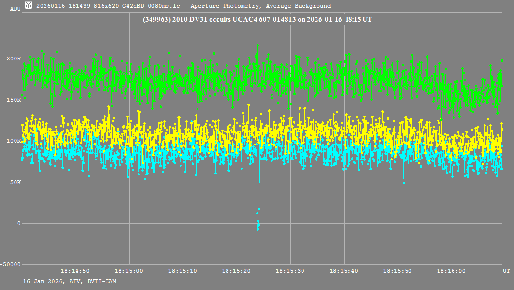
Task: Click the 150K value on the vertical axis
Action: pos(13,100)
